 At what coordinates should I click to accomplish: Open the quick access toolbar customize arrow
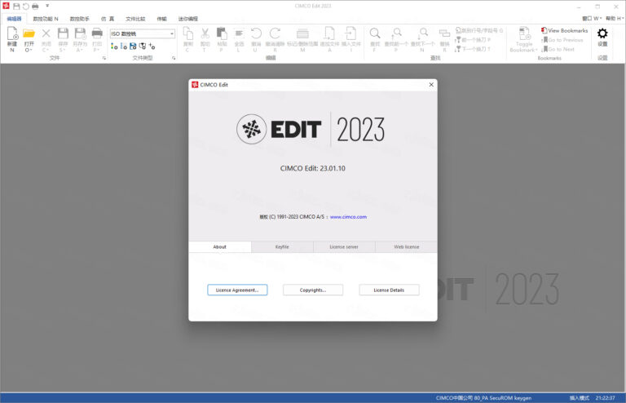47,6
